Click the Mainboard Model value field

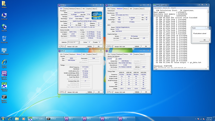[x=126, y=15]
